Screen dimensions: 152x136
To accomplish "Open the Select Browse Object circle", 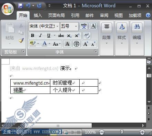I will [x=149, y=114].
